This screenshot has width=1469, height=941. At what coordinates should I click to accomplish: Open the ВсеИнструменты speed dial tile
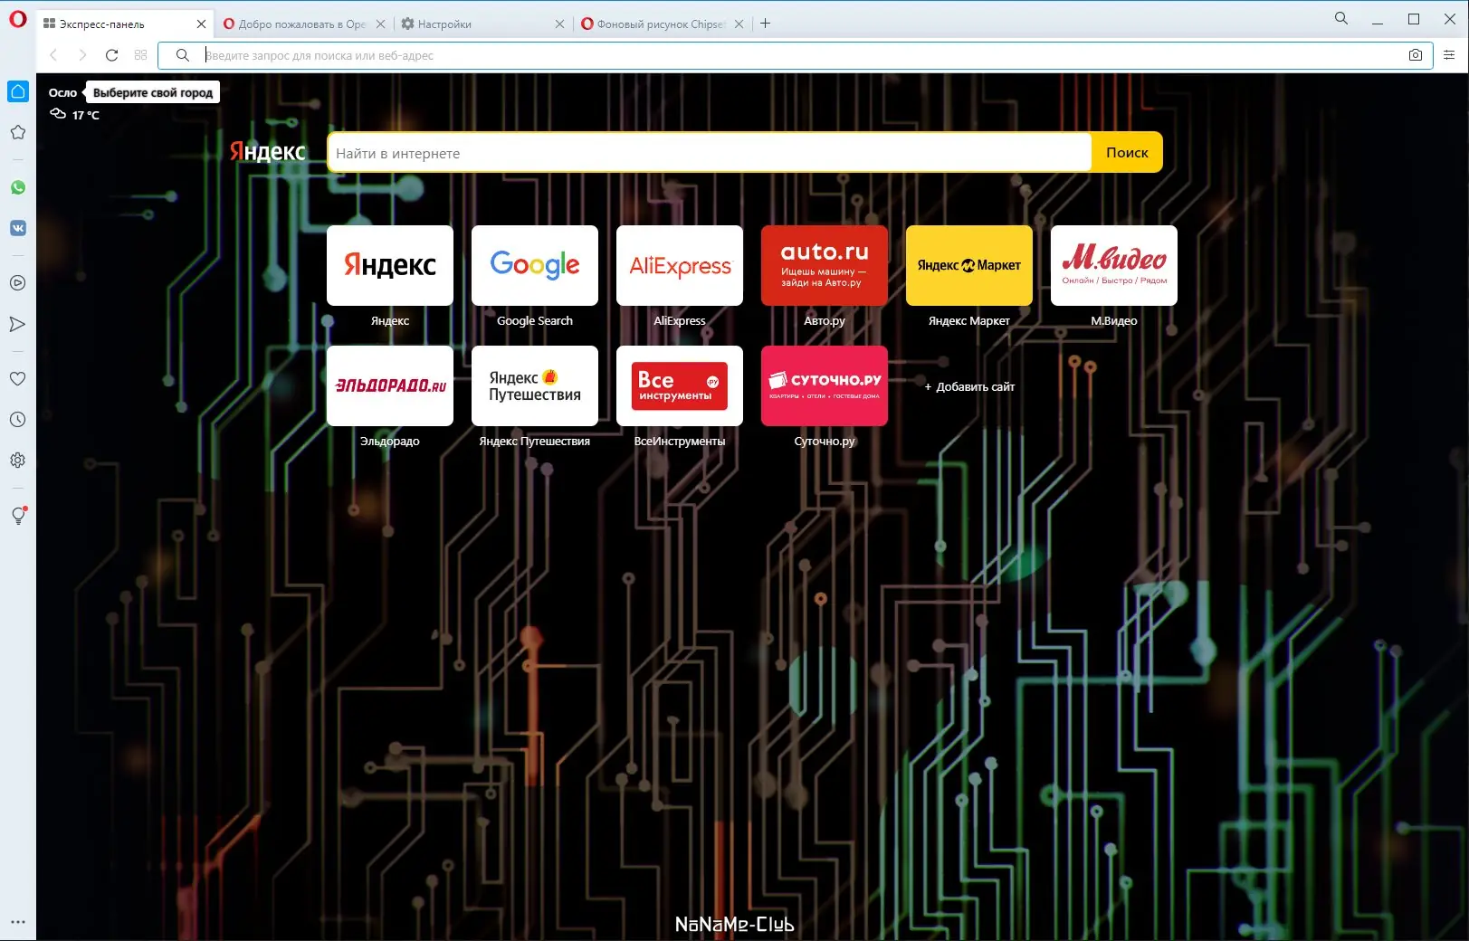pyautogui.click(x=680, y=385)
